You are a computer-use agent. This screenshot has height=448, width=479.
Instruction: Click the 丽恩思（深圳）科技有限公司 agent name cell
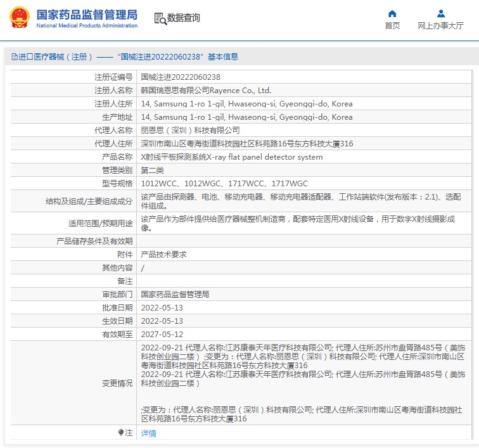(190, 131)
